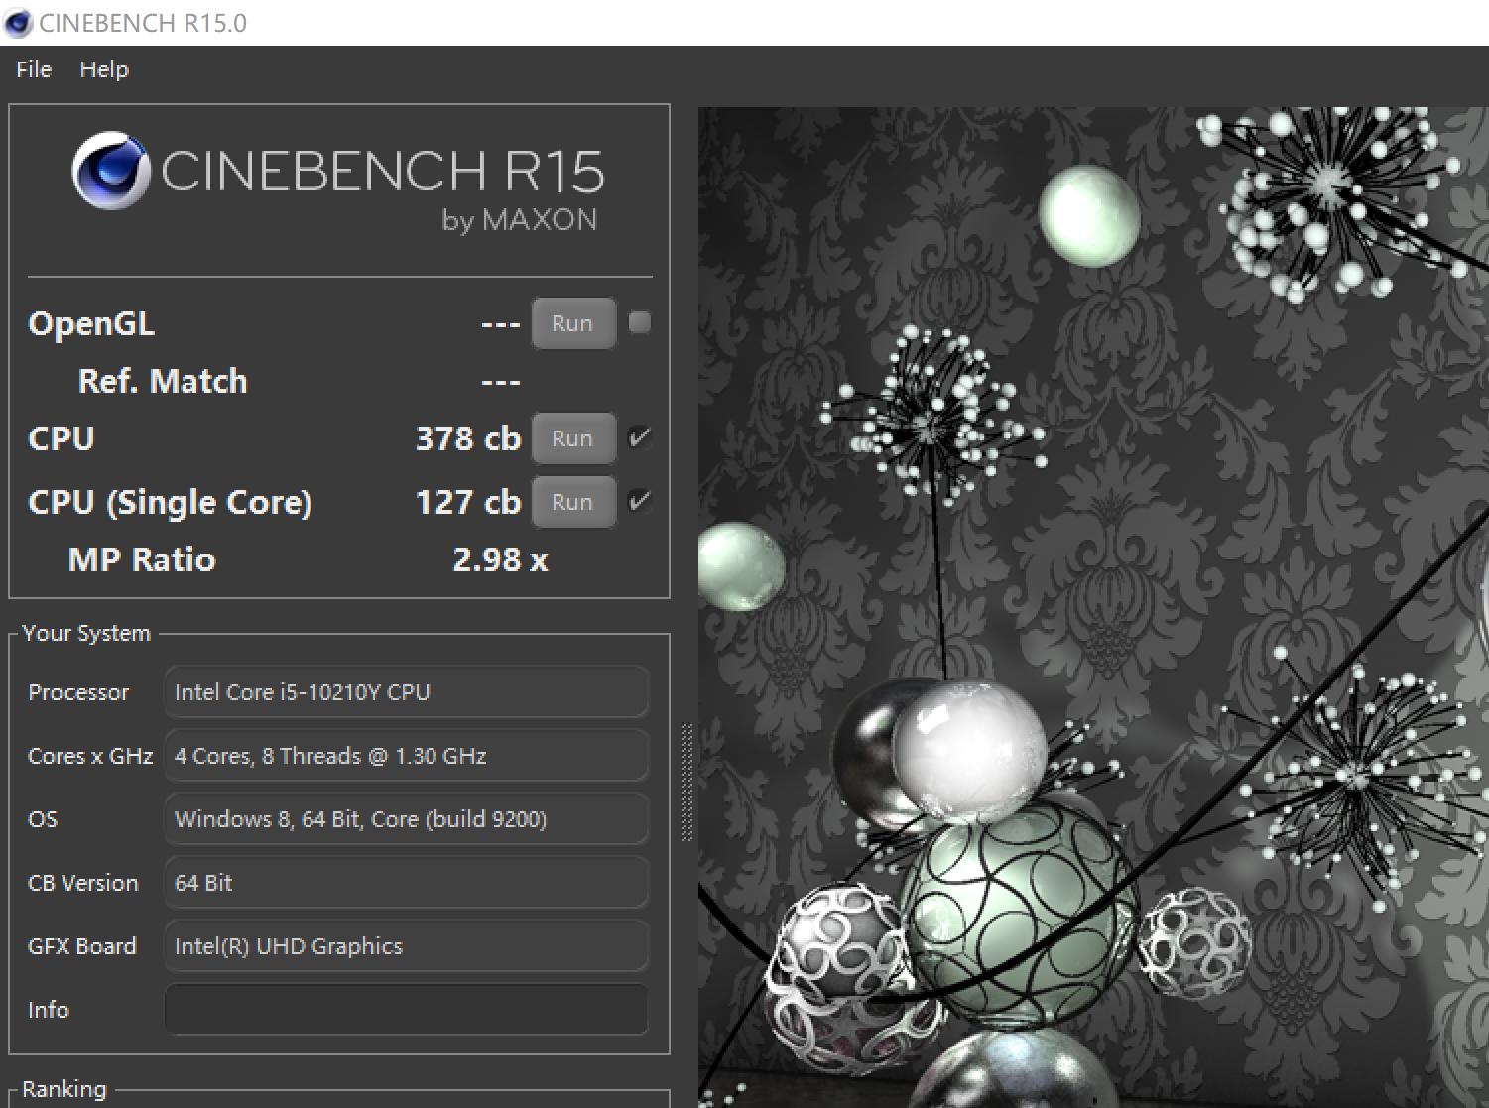The image size is (1489, 1108).
Task: Open the File menu
Action: 34,69
